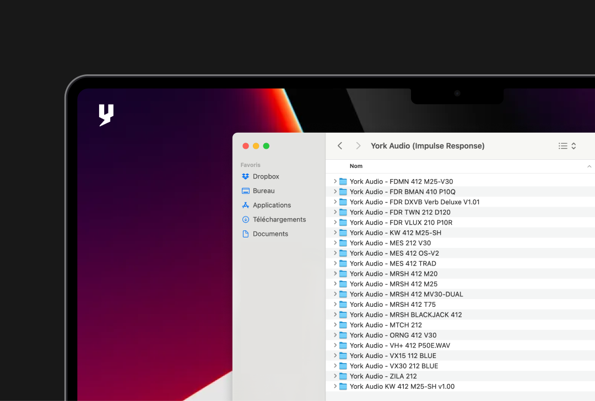Viewport: 595px width, 401px height.
Task: Click text 'York Audio - VH+ 412 P50E.WAV'
Action: click(x=400, y=345)
